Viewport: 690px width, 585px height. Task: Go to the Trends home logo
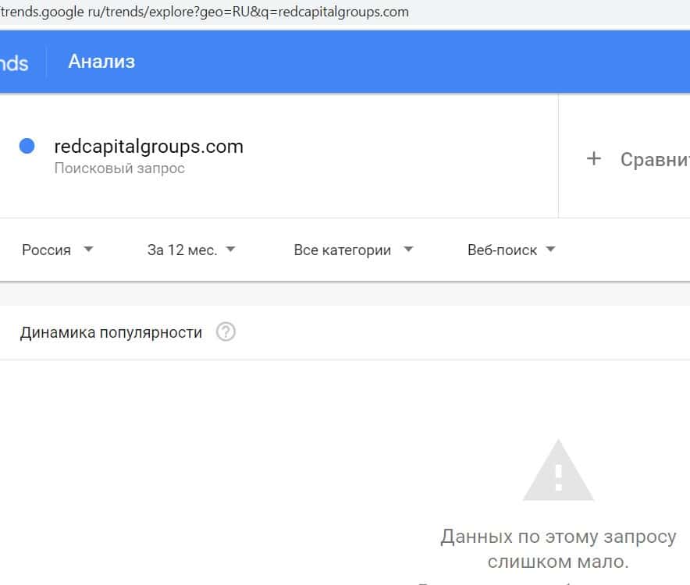(14, 63)
